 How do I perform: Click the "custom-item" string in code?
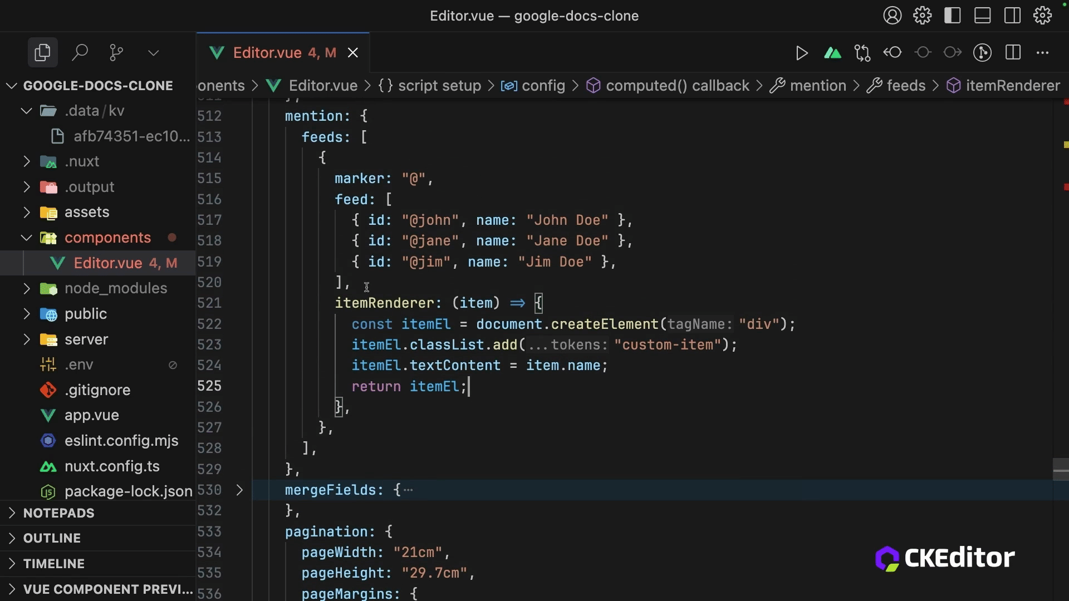coord(668,345)
